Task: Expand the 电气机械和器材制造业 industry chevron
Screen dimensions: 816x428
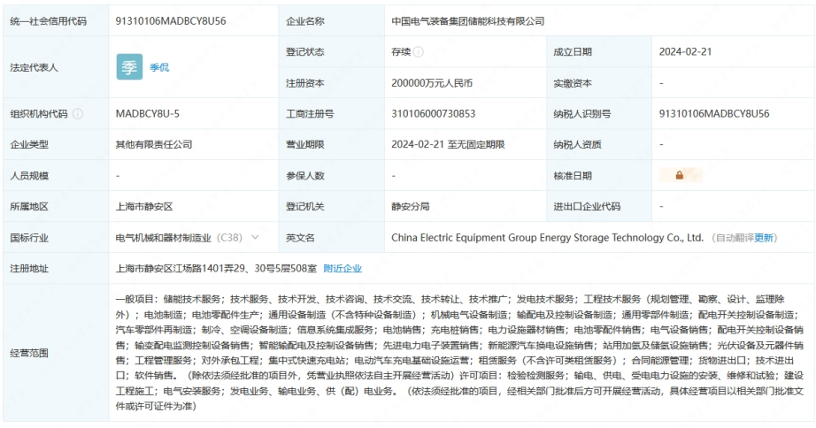Action: point(256,237)
